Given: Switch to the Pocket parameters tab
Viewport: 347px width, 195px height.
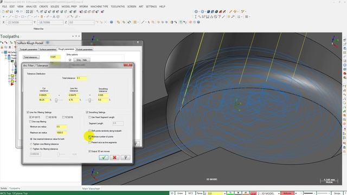Looking at the screenshot, I should pos(85,49).
